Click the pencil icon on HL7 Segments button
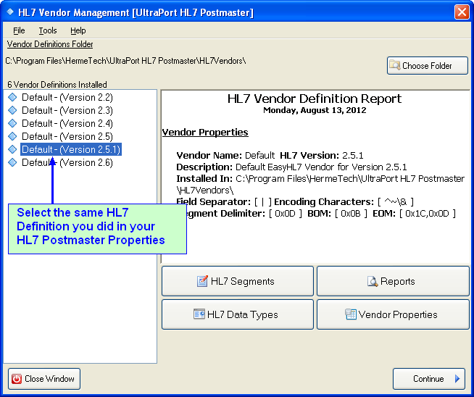This screenshot has width=474, height=397. pyautogui.click(x=202, y=281)
